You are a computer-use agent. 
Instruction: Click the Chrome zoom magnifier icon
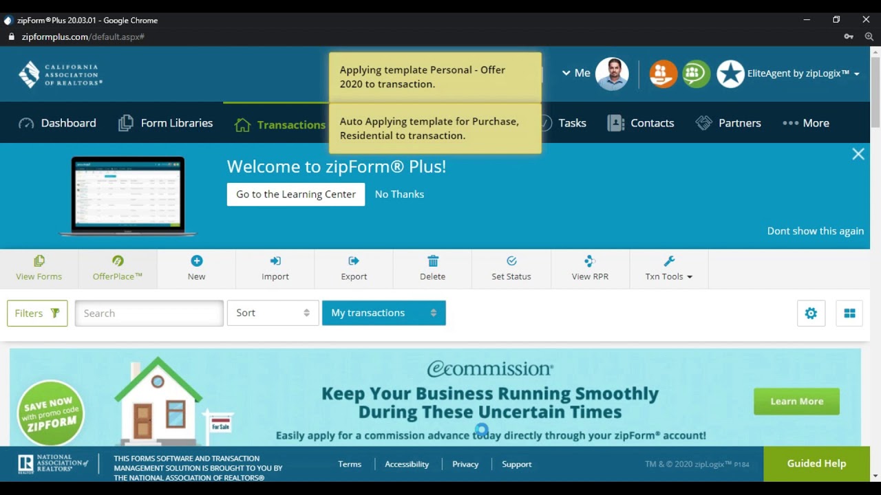click(x=869, y=36)
